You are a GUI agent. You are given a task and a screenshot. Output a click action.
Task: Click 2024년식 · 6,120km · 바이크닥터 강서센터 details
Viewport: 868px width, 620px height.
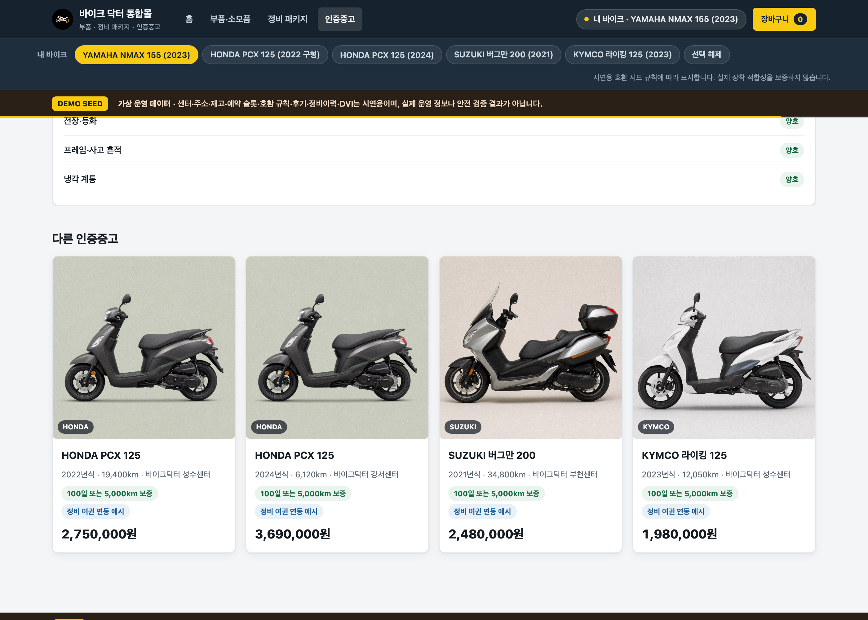[x=327, y=475]
